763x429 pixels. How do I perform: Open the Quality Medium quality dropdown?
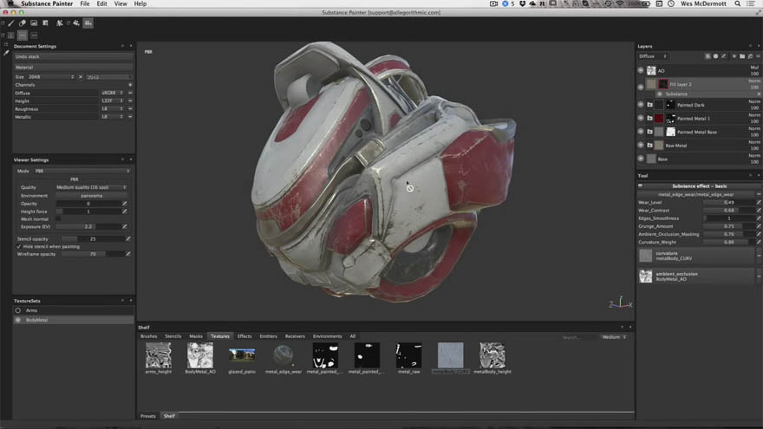(x=91, y=187)
